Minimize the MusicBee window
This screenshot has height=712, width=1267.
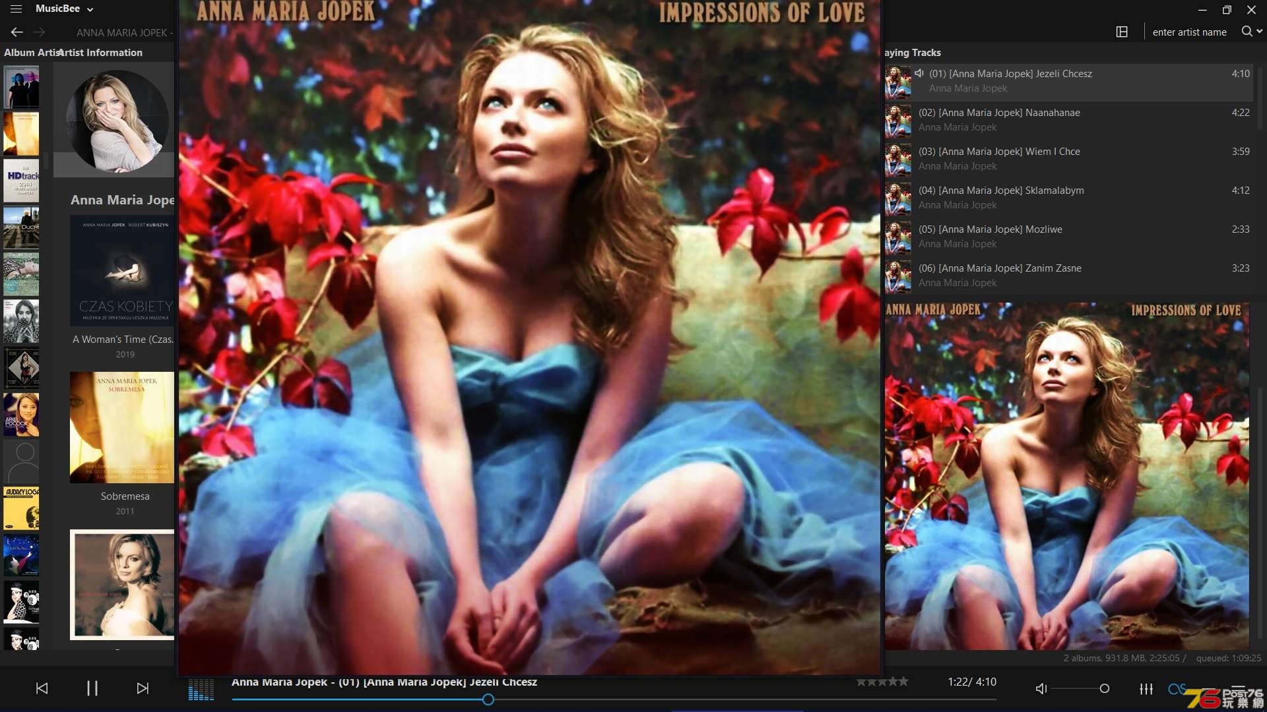pos(1202,10)
